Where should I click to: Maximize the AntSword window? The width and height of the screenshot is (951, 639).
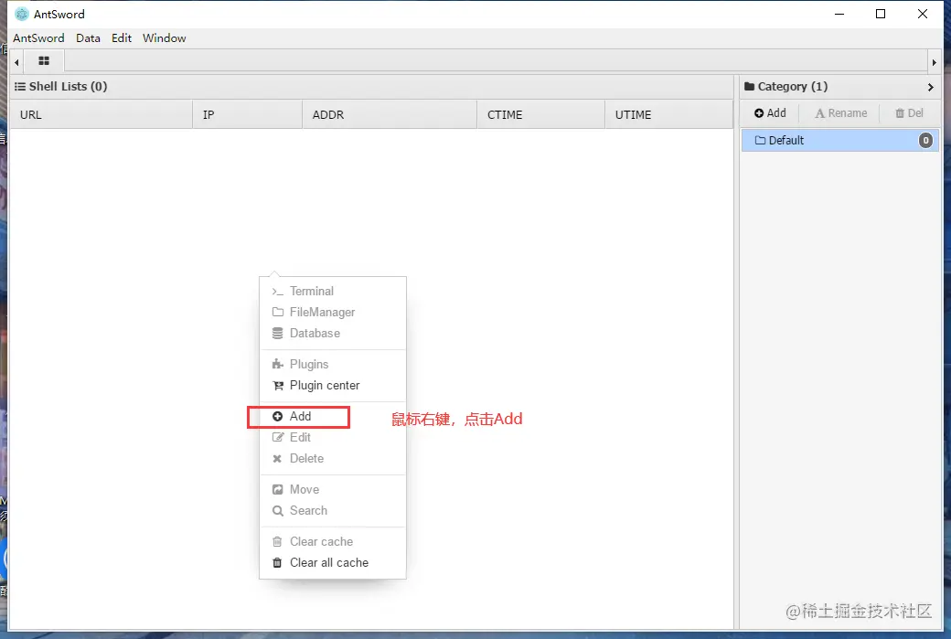(x=881, y=14)
